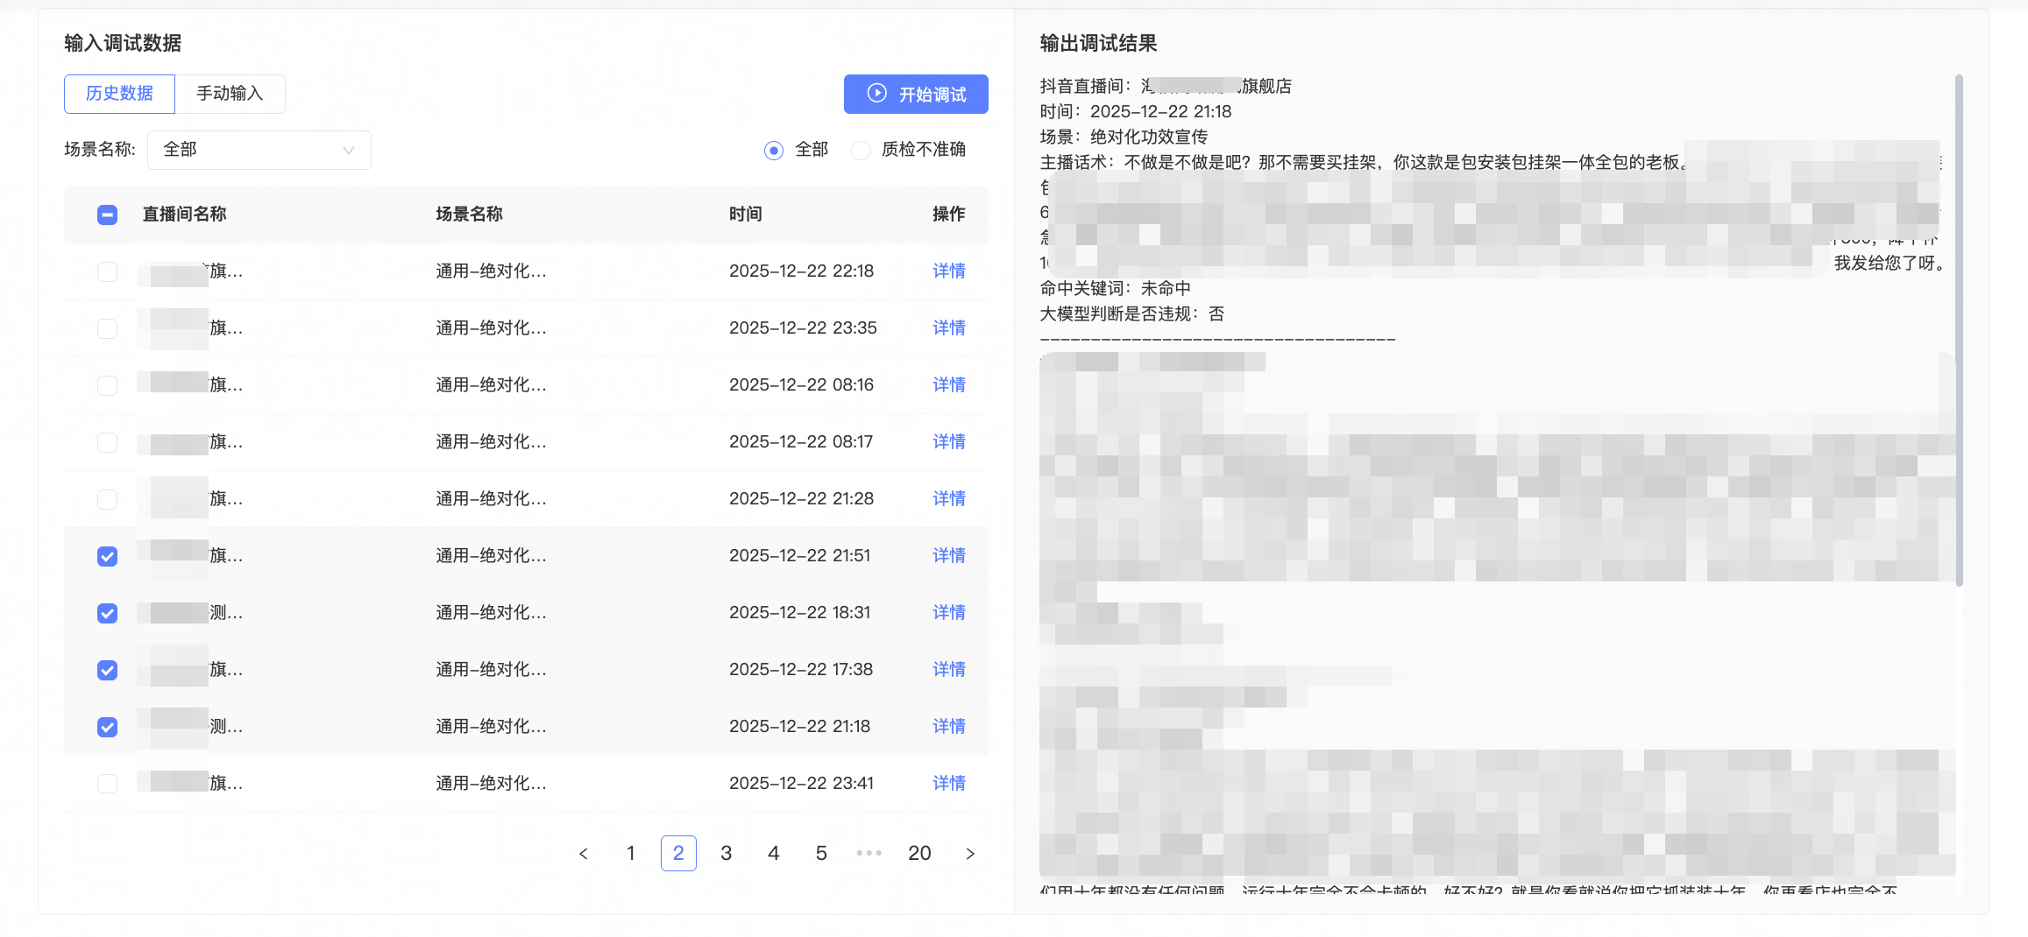Uncheck the row dated 2025-12-22 21:18
Image resolution: width=2028 pixels, height=937 pixels.
[x=107, y=727]
